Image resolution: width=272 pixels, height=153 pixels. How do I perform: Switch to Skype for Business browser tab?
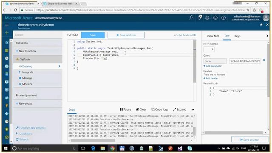(x=60, y=4)
